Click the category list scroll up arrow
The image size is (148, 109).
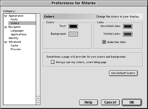coord(38,98)
